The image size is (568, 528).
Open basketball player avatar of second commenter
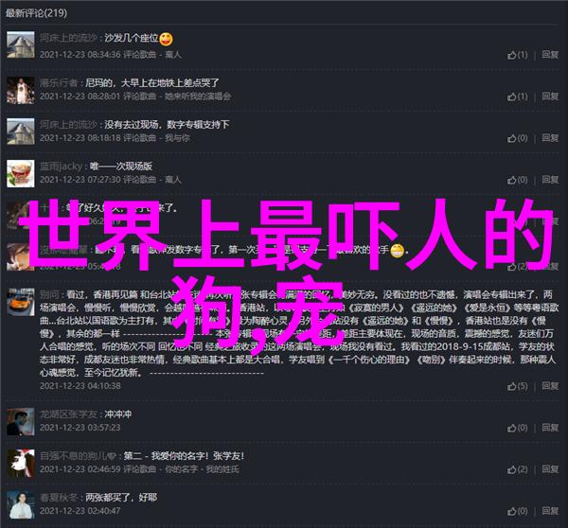(21, 90)
